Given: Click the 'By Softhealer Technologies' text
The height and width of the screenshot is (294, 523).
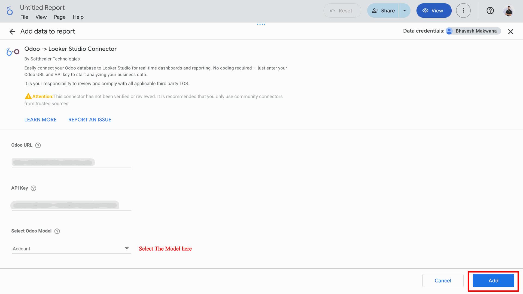Looking at the screenshot, I should coord(52,59).
